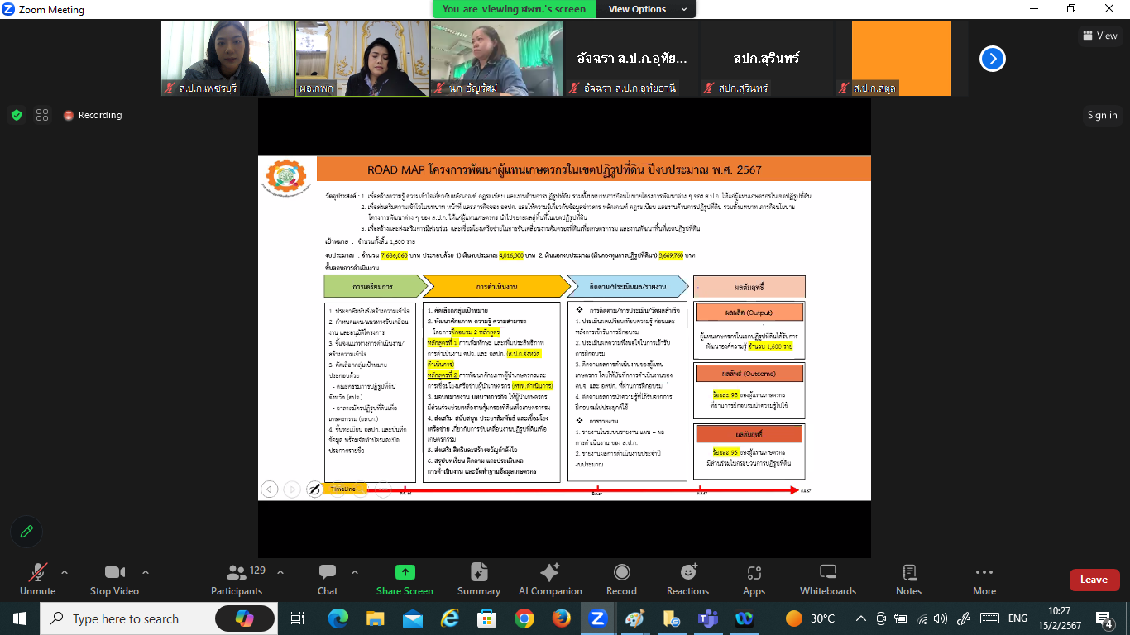1130x635 pixels.
Task: Click the ผลผลิต (Output) box
Action: pos(748,313)
